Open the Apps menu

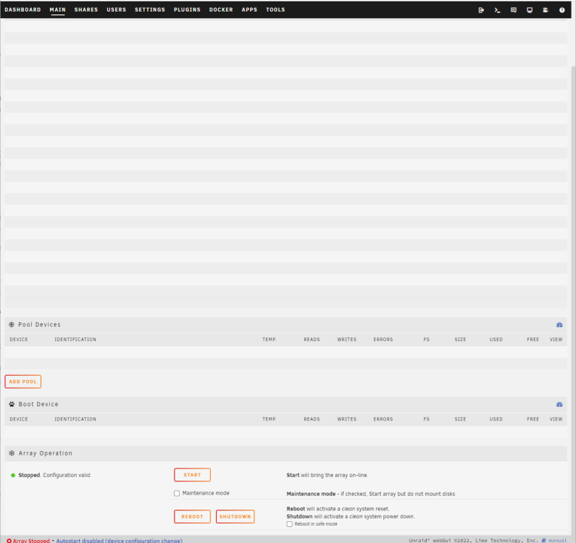coord(249,10)
